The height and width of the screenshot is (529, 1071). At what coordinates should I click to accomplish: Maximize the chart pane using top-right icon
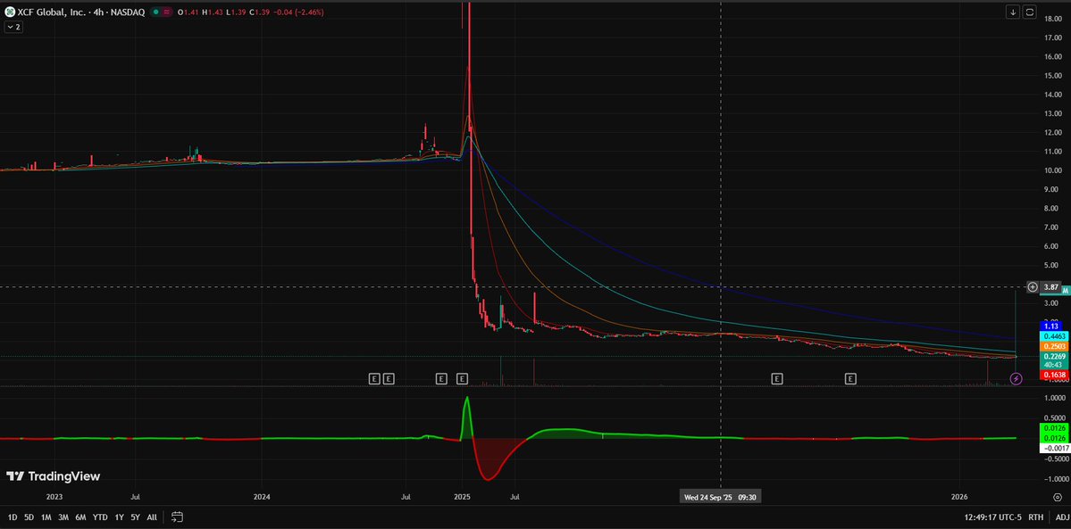(x=1029, y=12)
